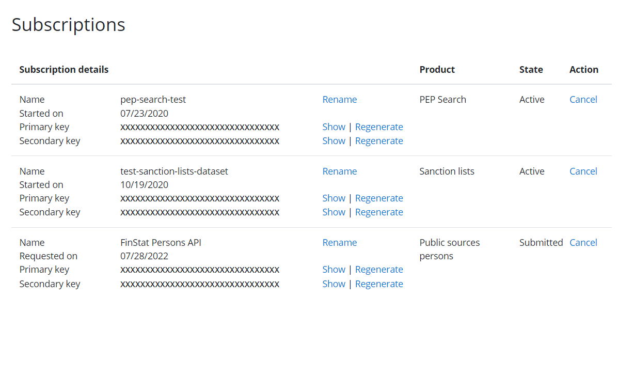Regenerate primary key for test-sanction-lists-dataset

379,198
